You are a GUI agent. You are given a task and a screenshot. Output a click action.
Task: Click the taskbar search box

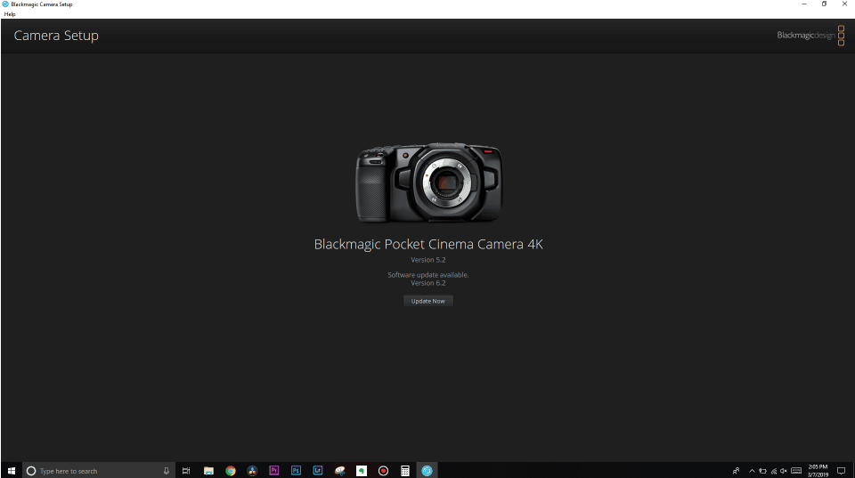click(x=99, y=470)
